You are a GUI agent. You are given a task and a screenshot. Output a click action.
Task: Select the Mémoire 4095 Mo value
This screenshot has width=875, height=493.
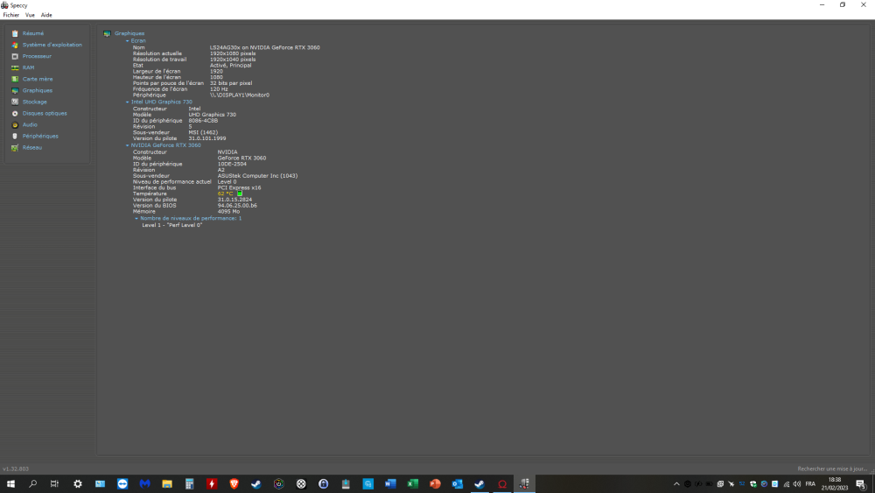228,212
